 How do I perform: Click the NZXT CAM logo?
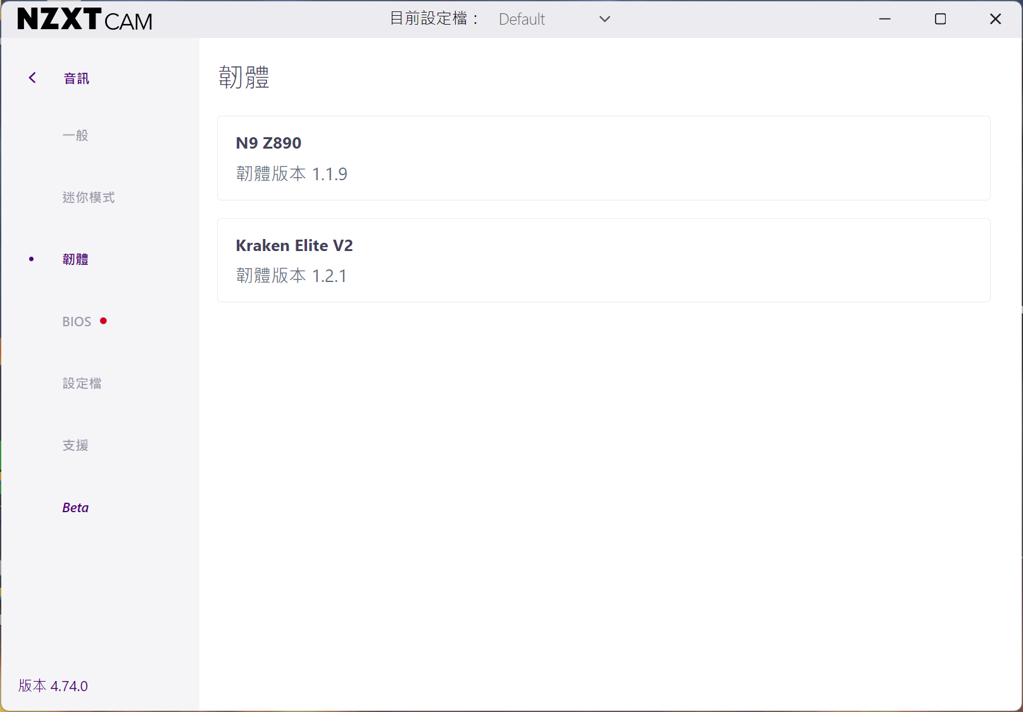pyautogui.click(x=85, y=20)
